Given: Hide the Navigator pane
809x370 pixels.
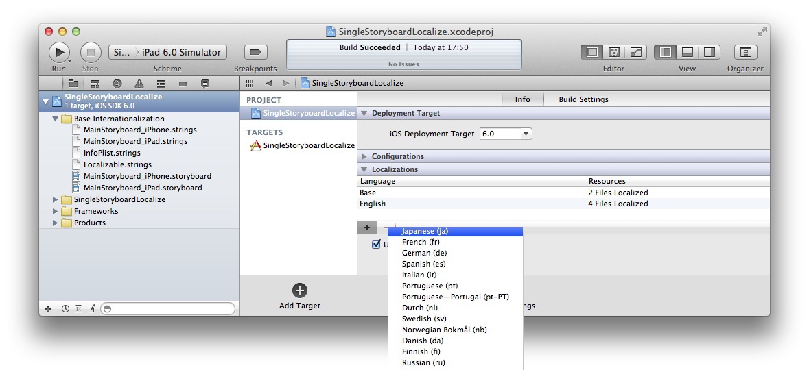Looking at the screenshot, I should (x=666, y=52).
